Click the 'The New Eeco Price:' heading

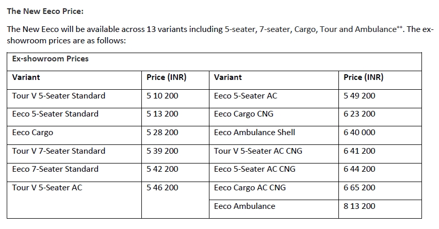click(45, 11)
